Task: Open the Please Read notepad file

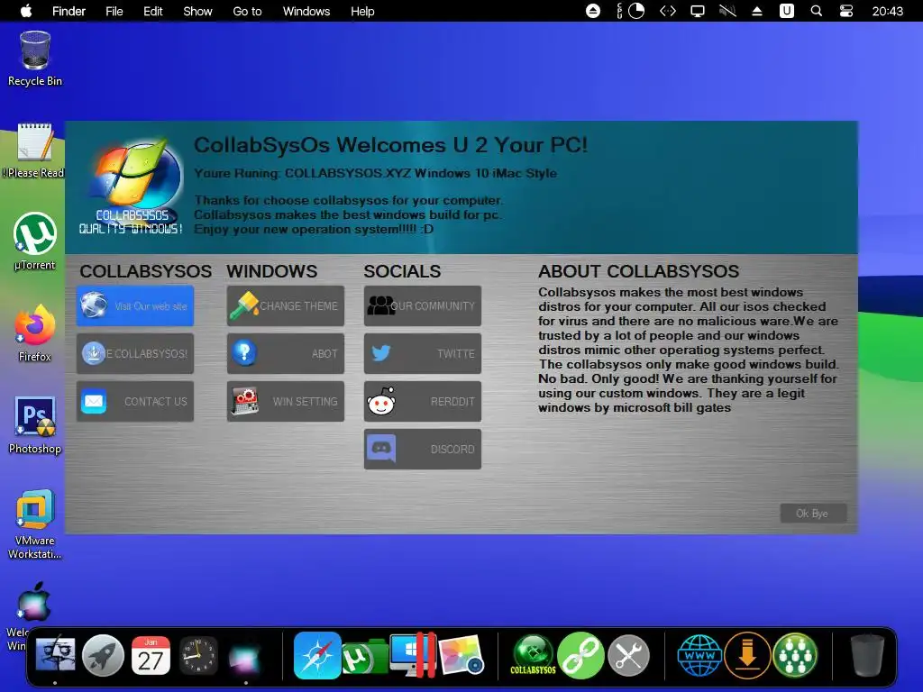Action: pos(35,150)
